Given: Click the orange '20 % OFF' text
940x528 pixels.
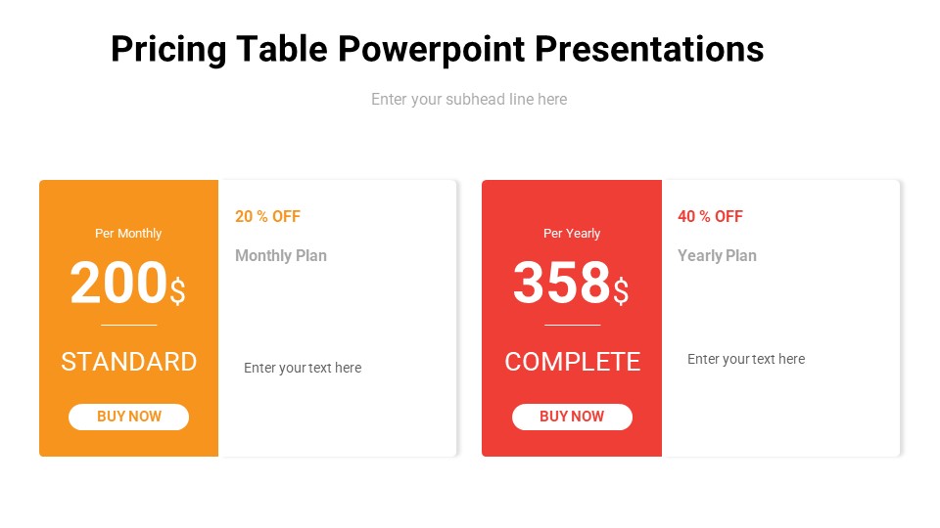Looking at the screenshot, I should pos(267,216).
